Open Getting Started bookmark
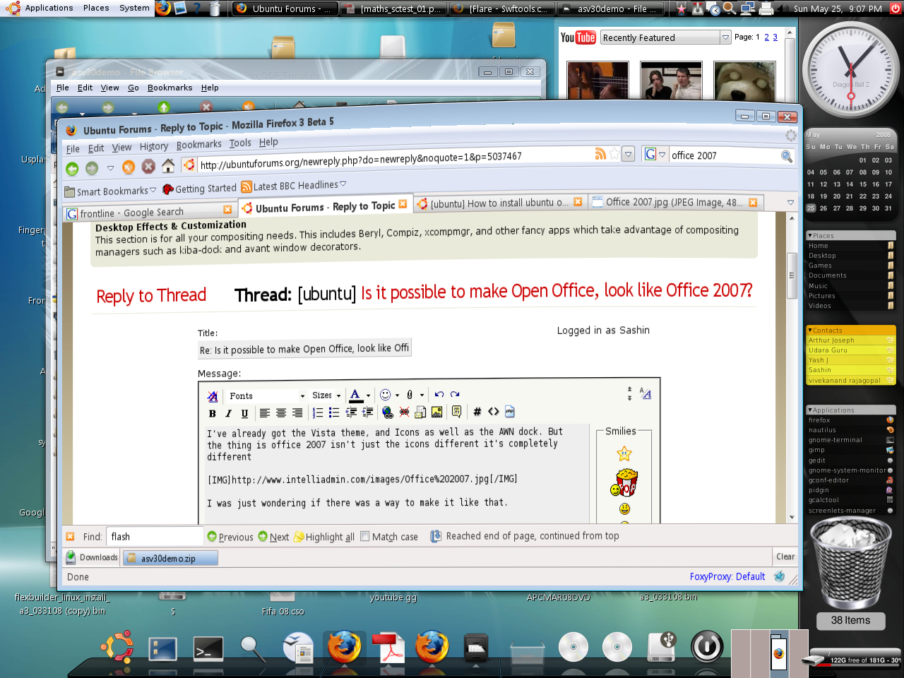 pos(200,189)
